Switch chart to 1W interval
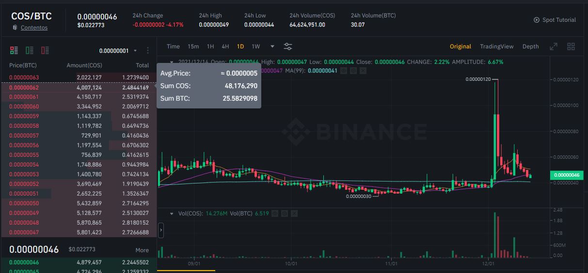The height and width of the screenshot is (273, 588). click(x=256, y=46)
